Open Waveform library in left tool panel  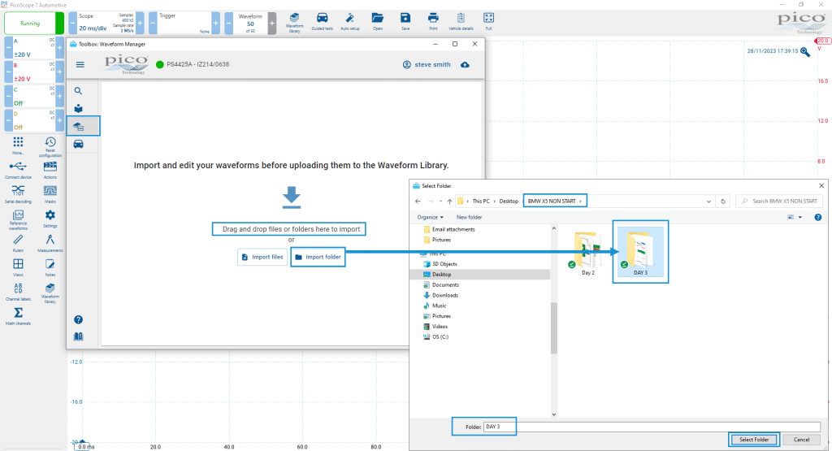50,293
